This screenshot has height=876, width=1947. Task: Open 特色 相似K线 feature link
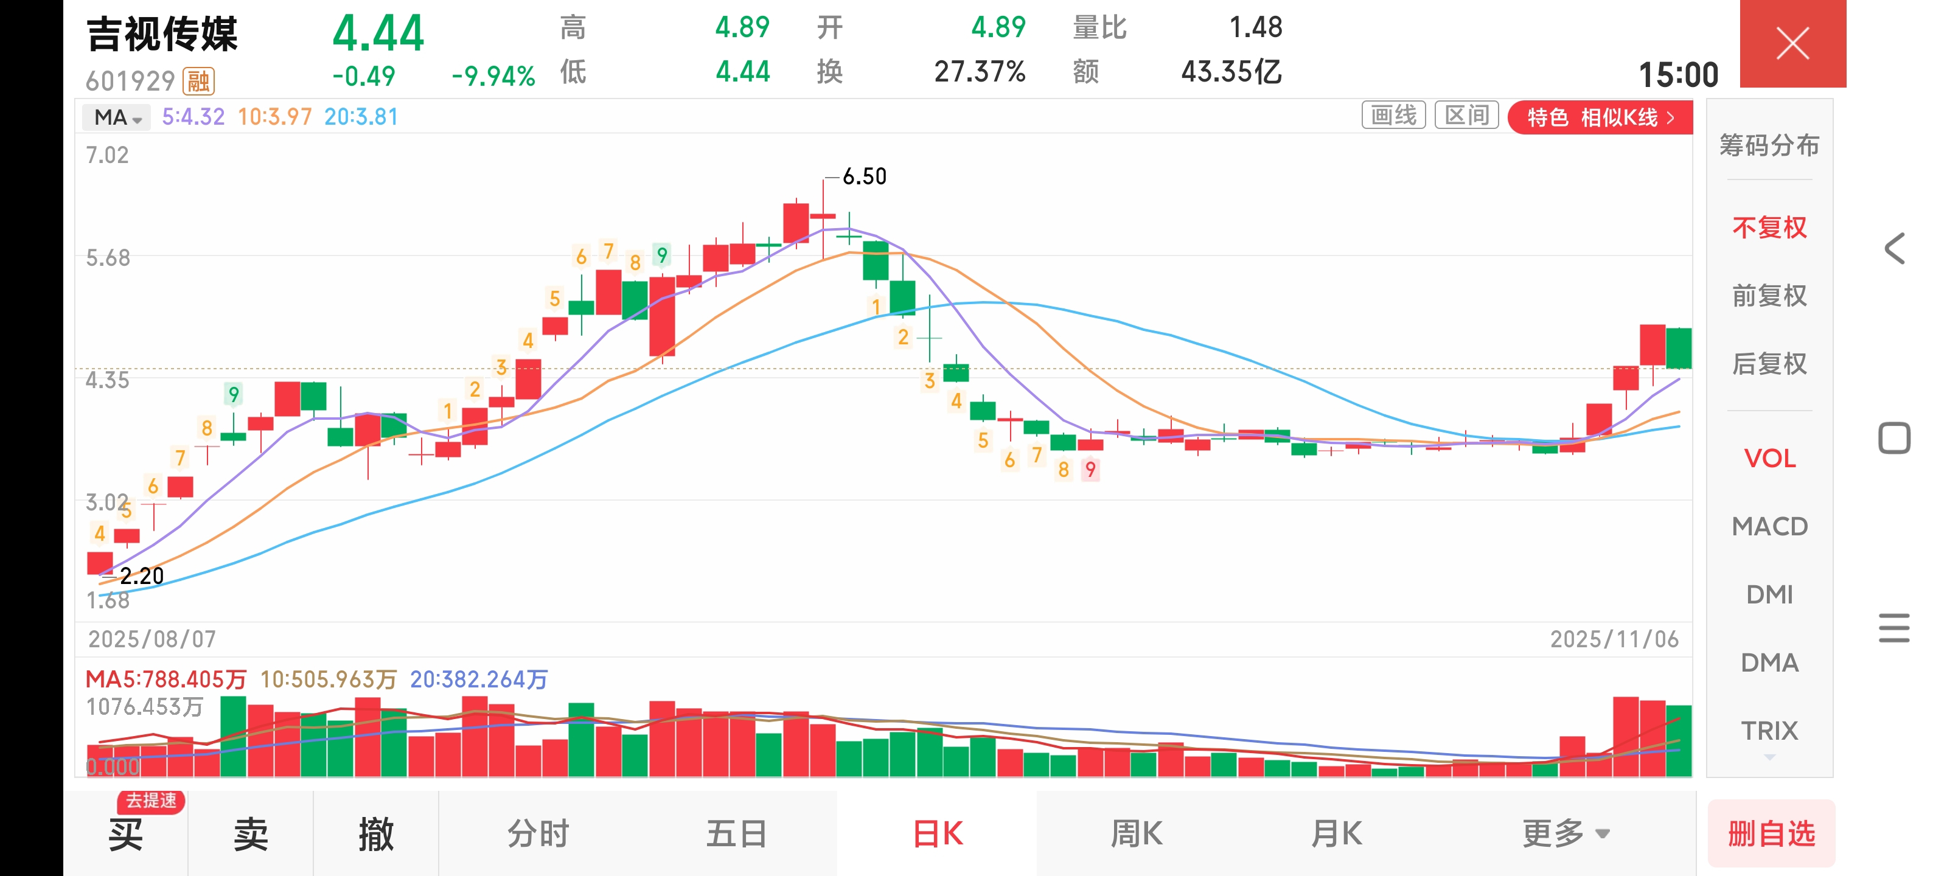pyautogui.click(x=1600, y=117)
